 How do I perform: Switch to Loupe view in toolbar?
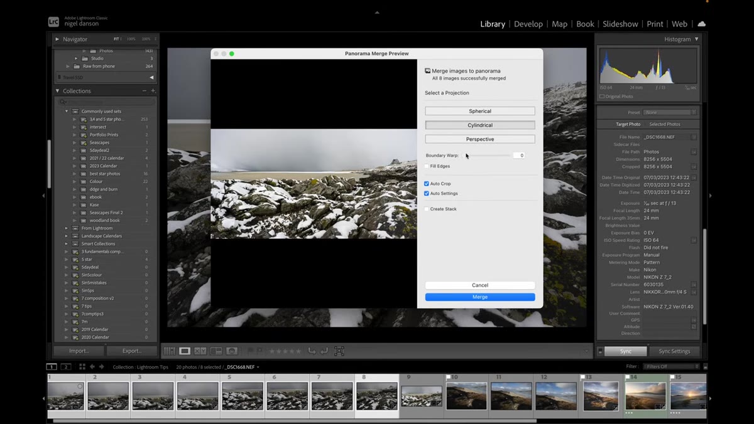click(185, 351)
